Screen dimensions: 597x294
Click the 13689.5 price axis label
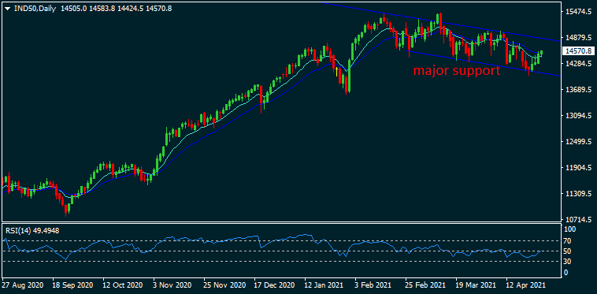[x=578, y=90]
